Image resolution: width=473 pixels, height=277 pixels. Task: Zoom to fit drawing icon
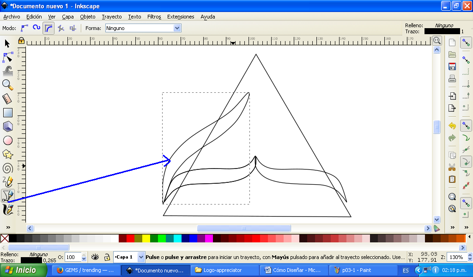[x=452, y=209]
